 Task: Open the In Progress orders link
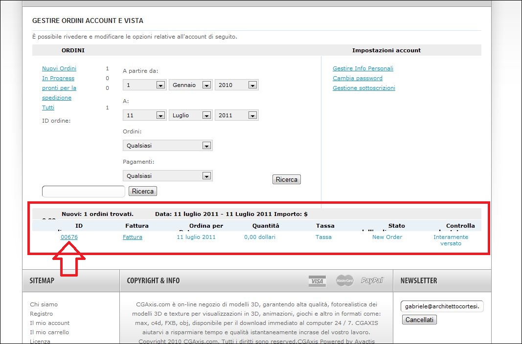58,78
